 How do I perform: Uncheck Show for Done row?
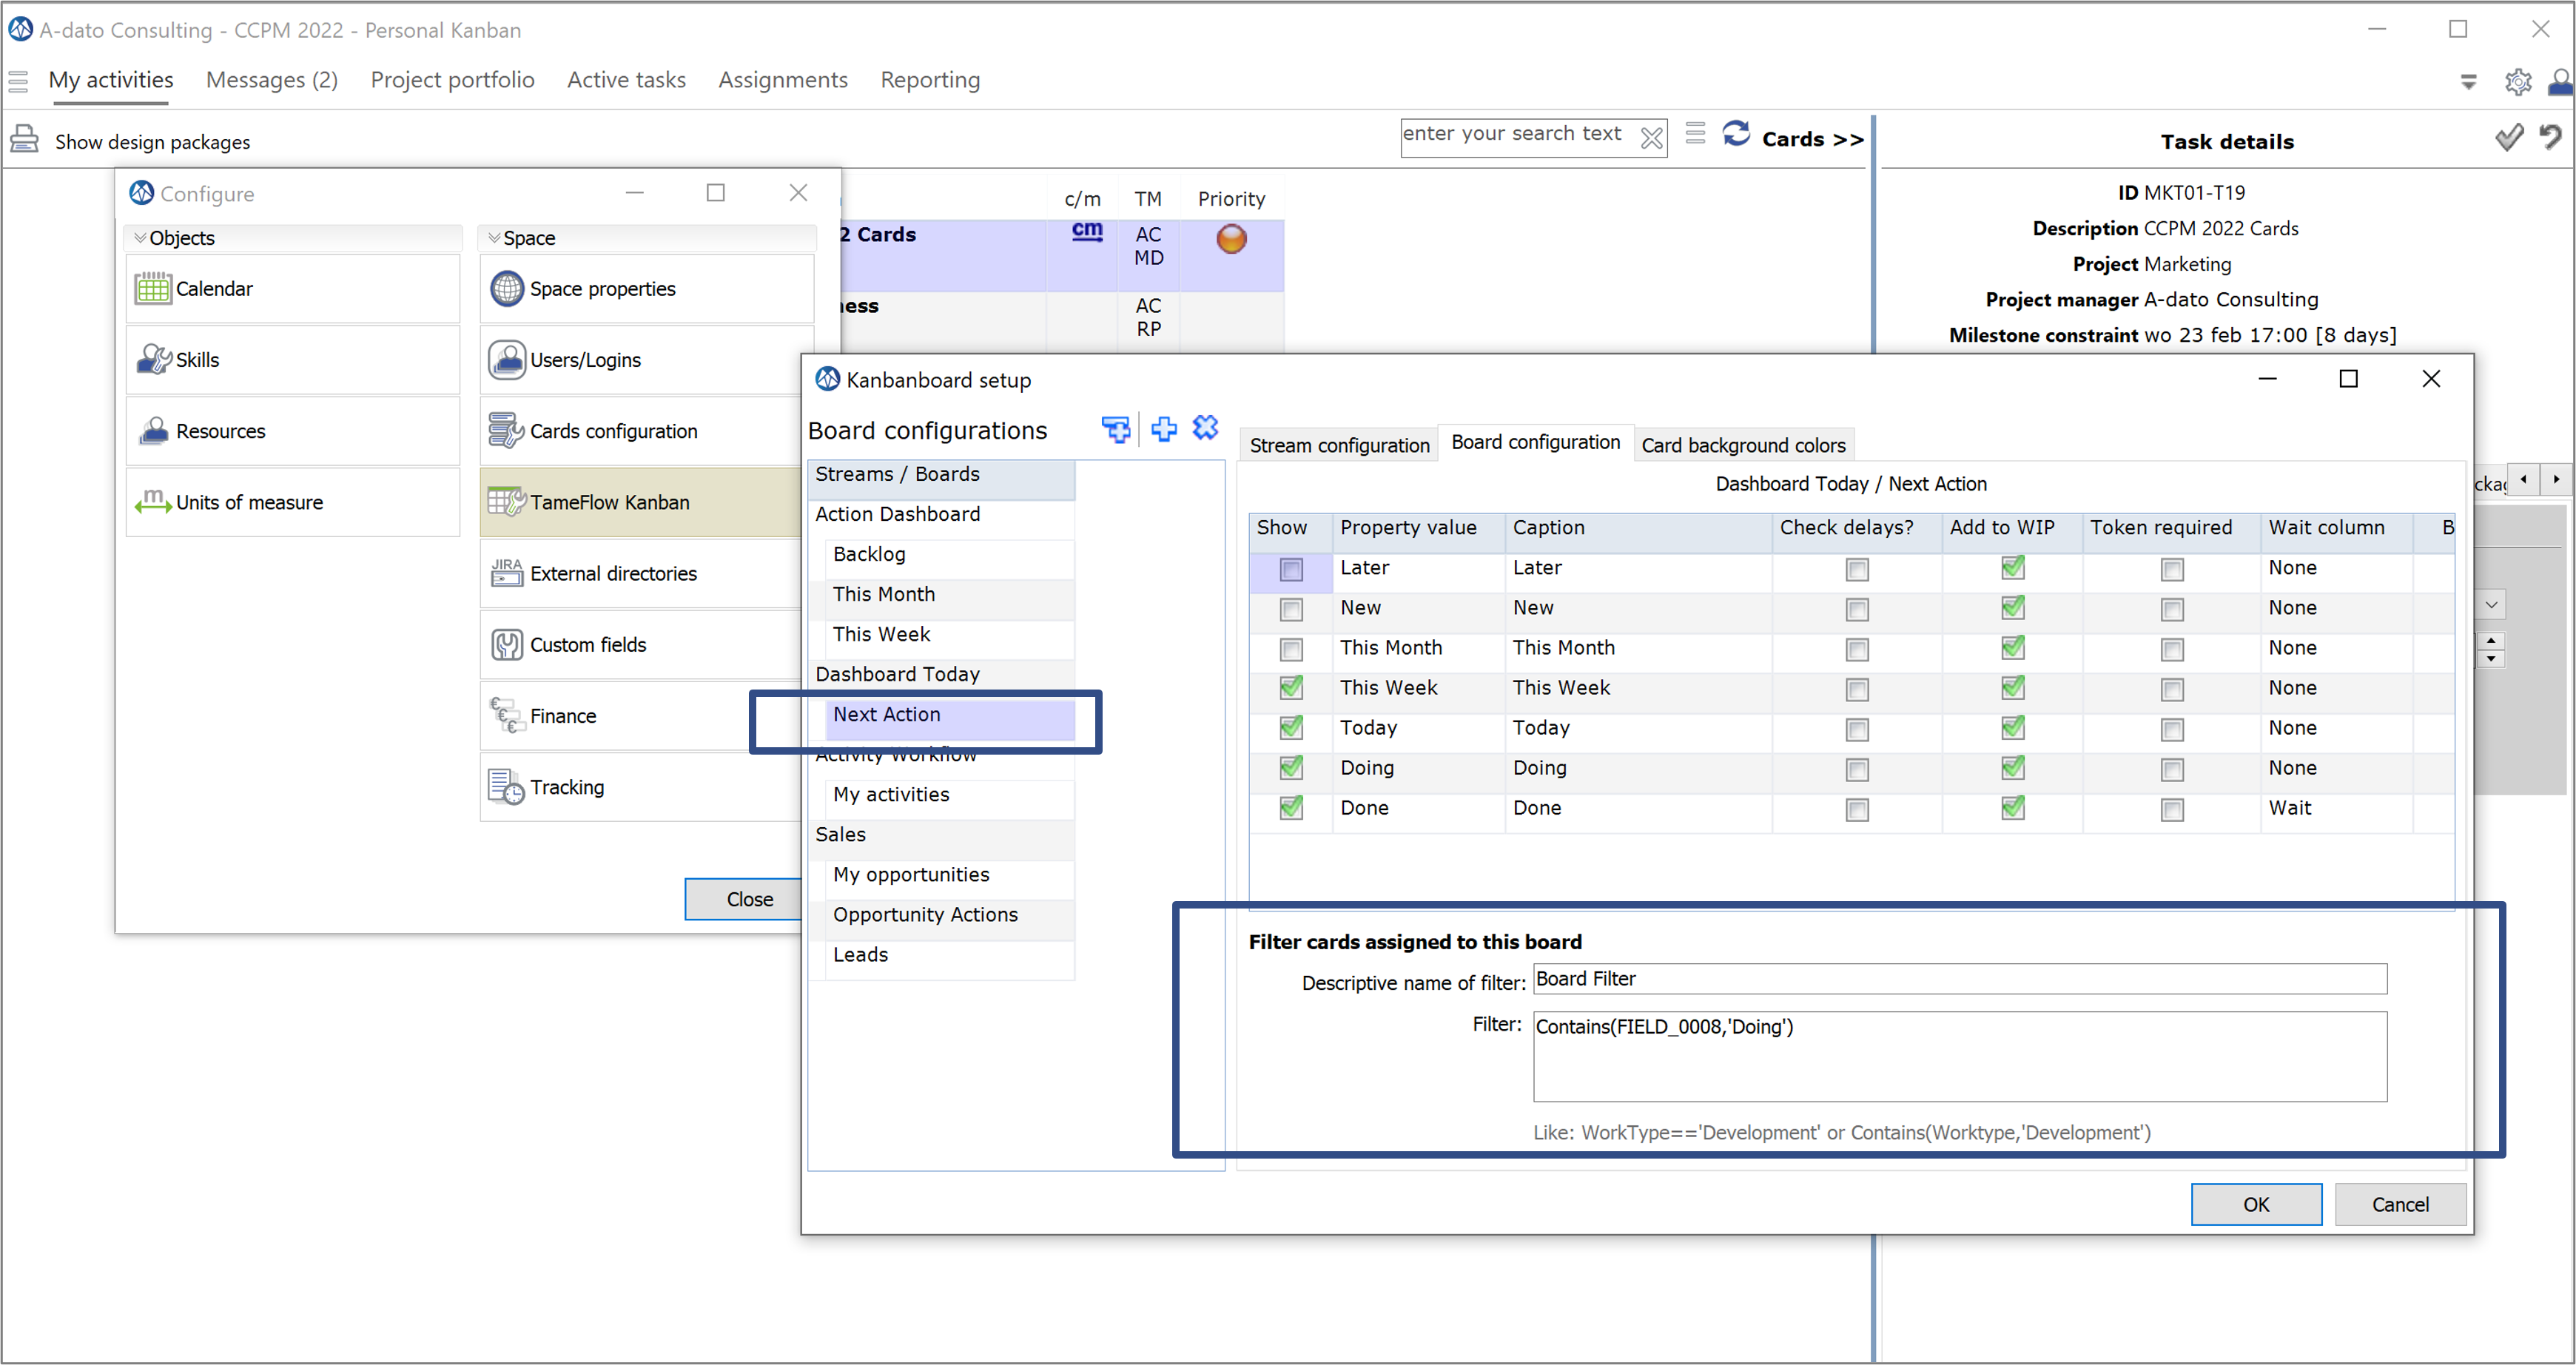[1291, 808]
